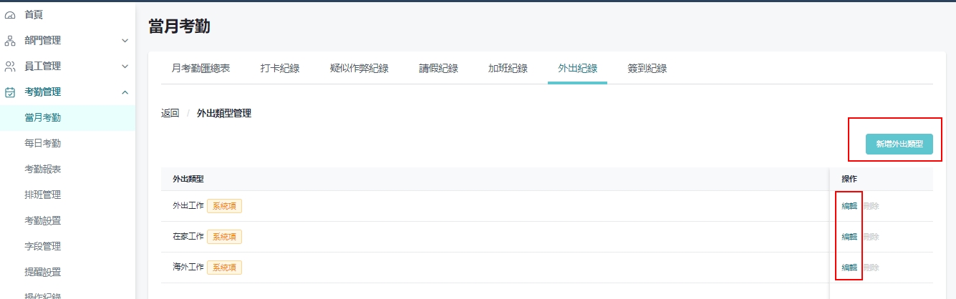Expand the 員工管理 chevron arrow

point(125,67)
